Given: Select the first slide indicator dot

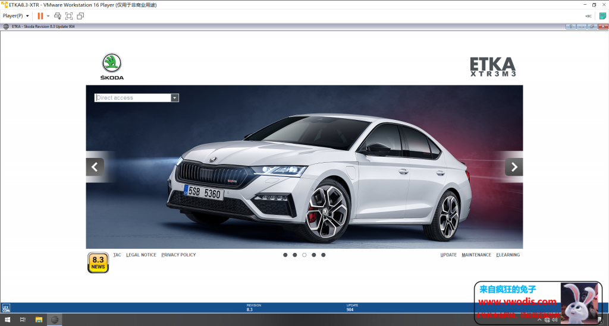Looking at the screenshot, I should click(x=285, y=255).
